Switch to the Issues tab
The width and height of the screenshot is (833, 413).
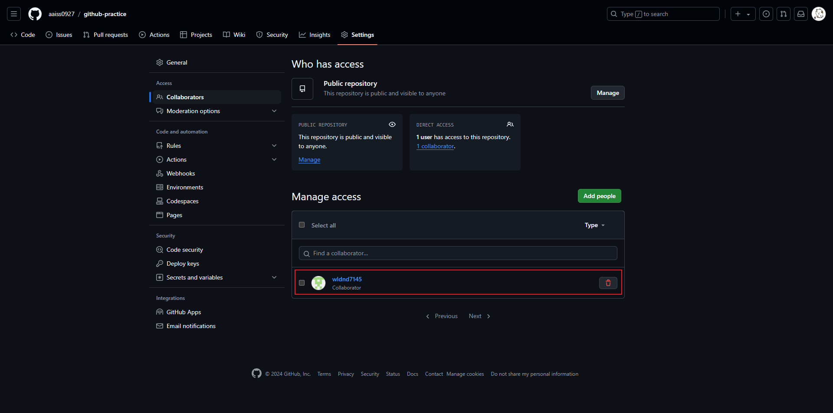pyautogui.click(x=59, y=35)
